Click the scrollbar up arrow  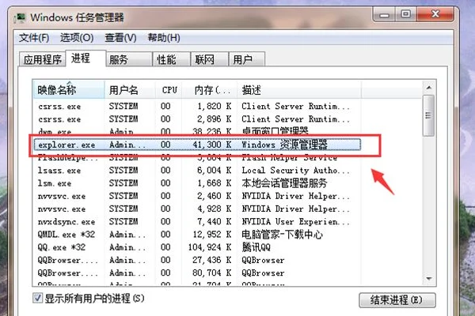point(428,88)
